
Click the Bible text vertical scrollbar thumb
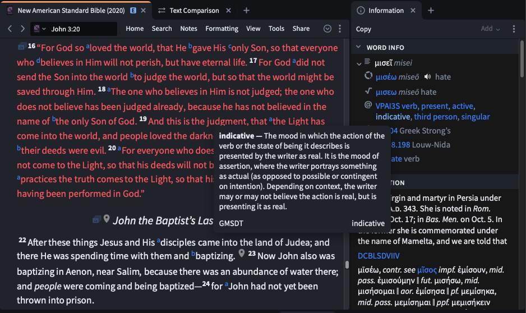347,265
